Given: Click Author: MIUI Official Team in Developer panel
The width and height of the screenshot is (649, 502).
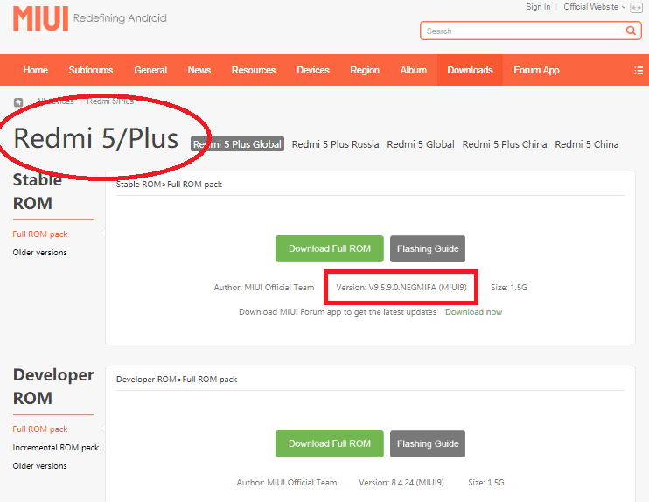Looking at the screenshot, I should 287,483.
